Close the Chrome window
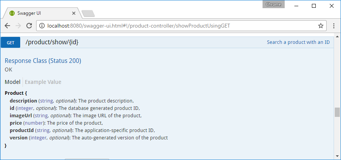 [331, 5]
